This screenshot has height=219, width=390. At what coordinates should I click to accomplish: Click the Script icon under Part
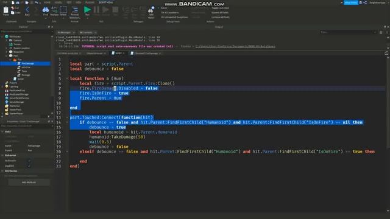pyautogui.click(x=15, y=78)
